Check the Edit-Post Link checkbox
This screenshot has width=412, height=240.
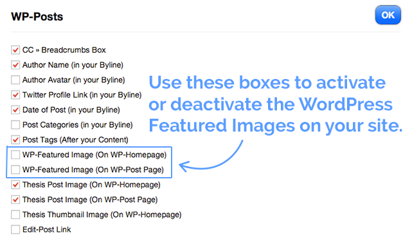pos(15,230)
